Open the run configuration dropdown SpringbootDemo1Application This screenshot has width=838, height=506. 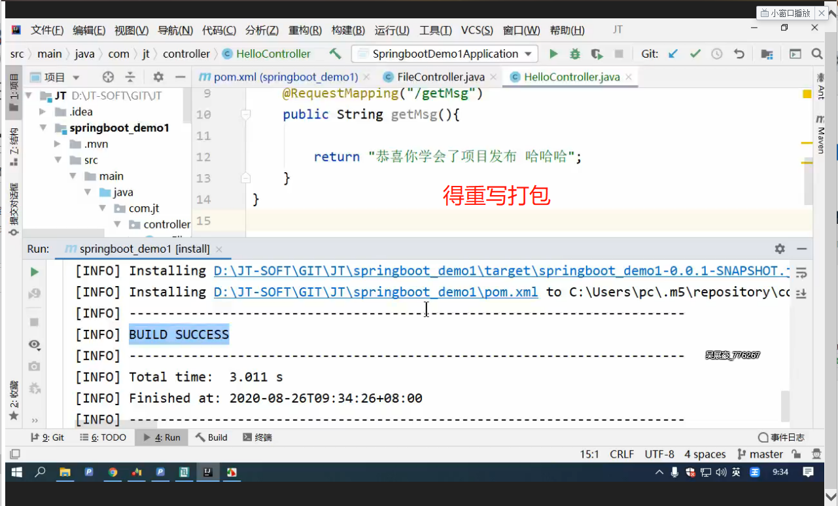[x=445, y=54]
